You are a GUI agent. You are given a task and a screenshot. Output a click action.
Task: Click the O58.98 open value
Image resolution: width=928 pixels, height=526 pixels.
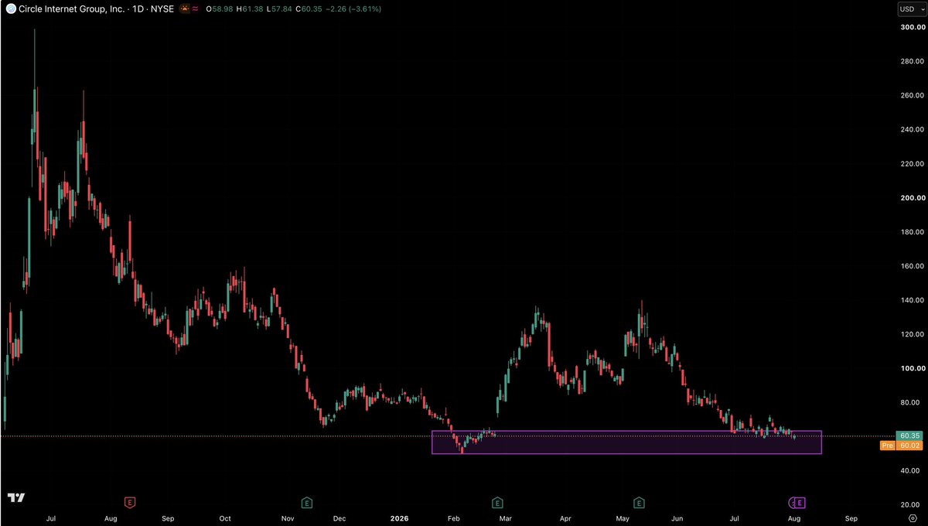pos(221,9)
